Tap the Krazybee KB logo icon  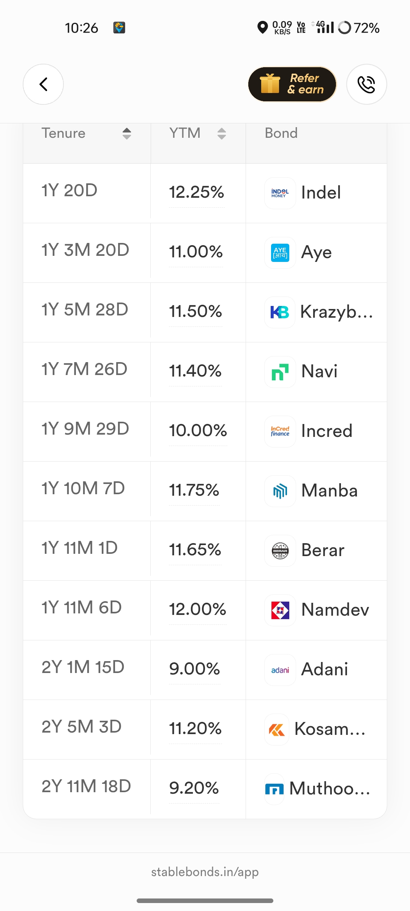pyautogui.click(x=280, y=312)
